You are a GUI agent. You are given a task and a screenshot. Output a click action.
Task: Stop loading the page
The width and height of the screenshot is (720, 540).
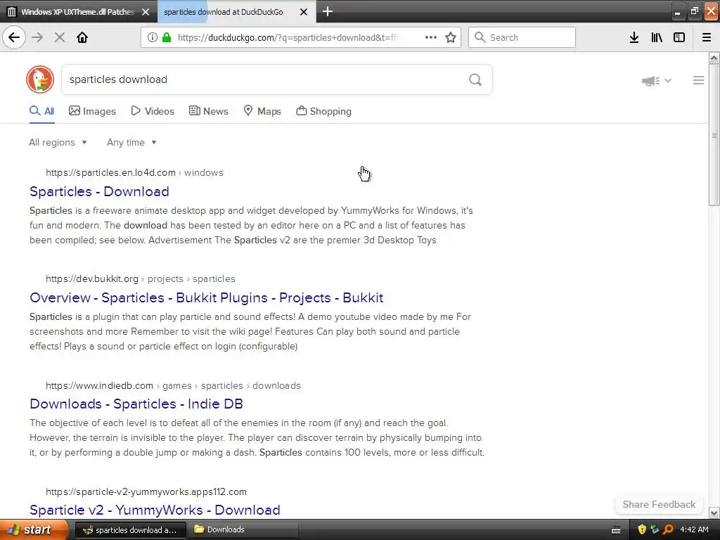pyautogui.click(x=60, y=37)
